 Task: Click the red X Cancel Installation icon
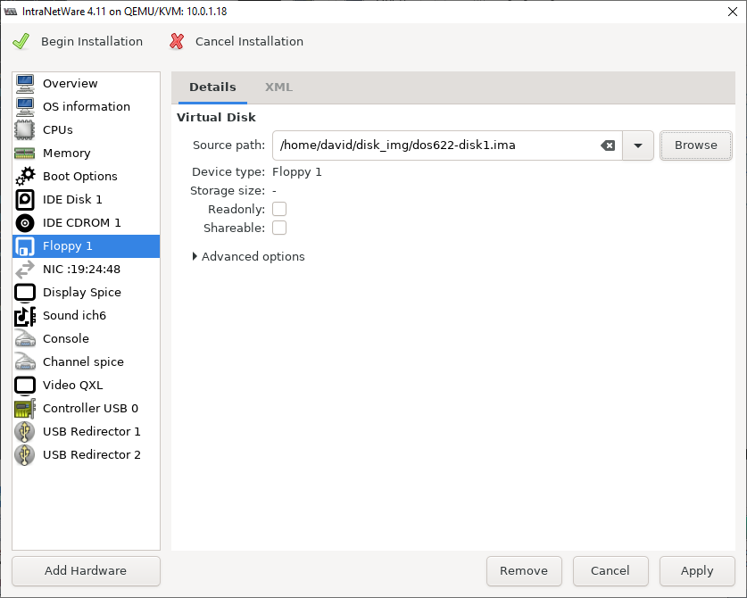point(177,41)
